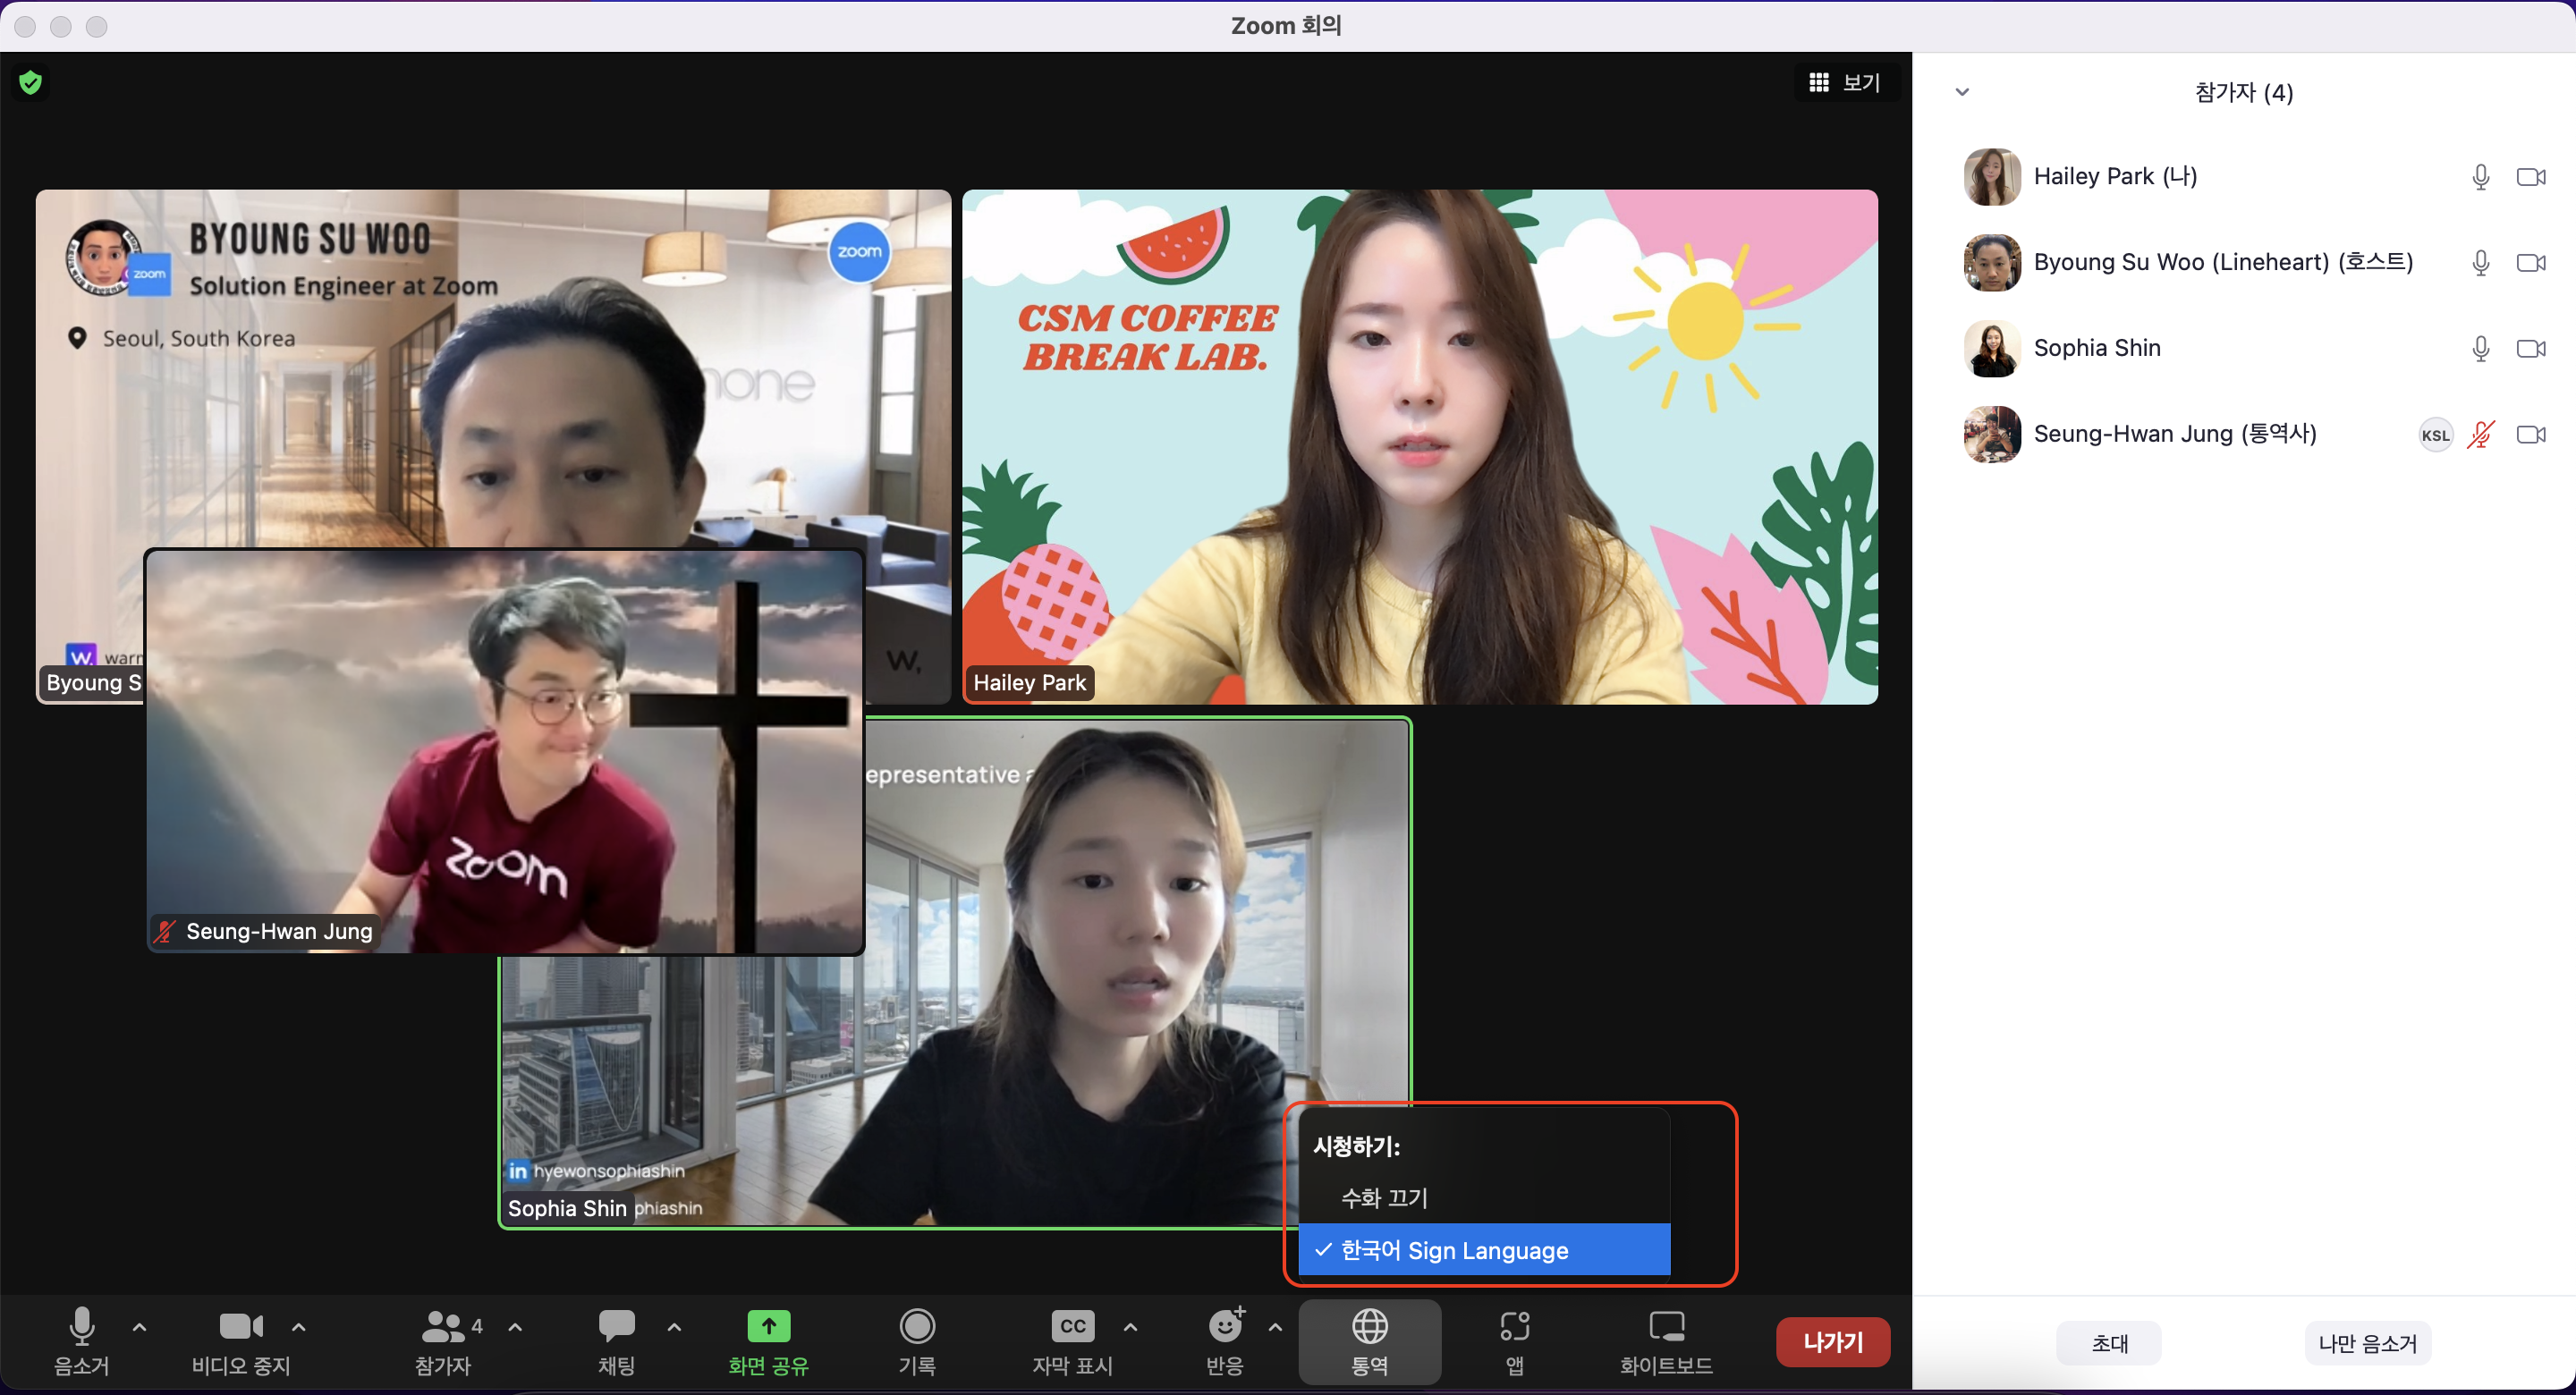Screen dimensions: 2576x1395
Task: Expand video options arrow next to 비디오 중지
Action: tap(298, 1328)
